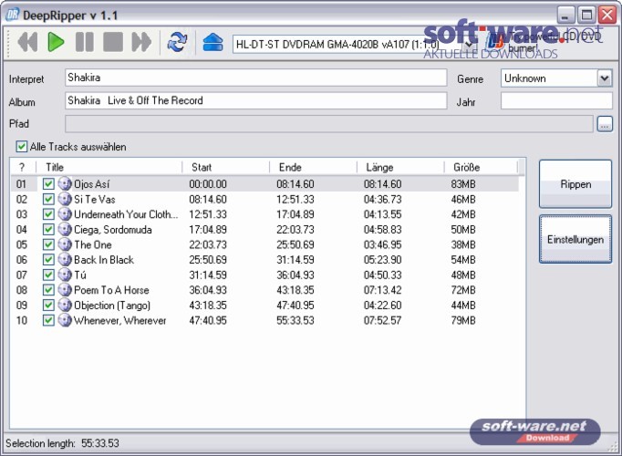Click the CD icon of Si Te Vas
Image resolution: width=622 pixels, height=456 pixels.
click(x=65, y=199)
